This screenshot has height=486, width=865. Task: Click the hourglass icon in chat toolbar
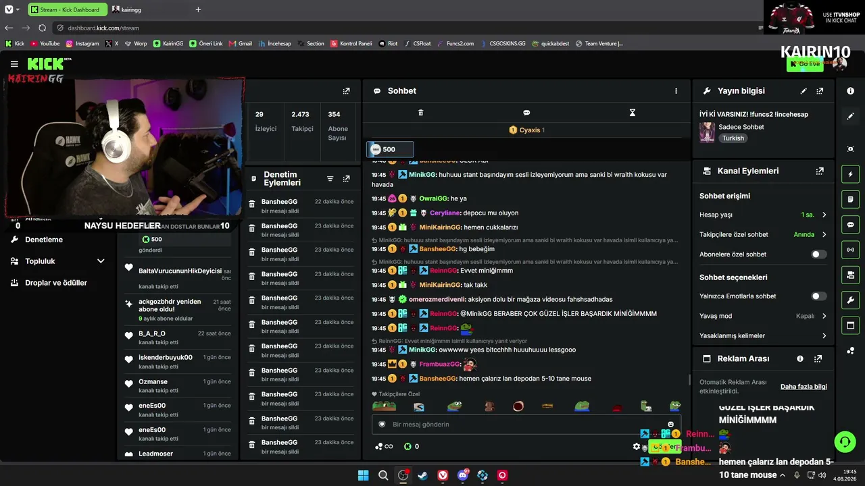point(633,113)
